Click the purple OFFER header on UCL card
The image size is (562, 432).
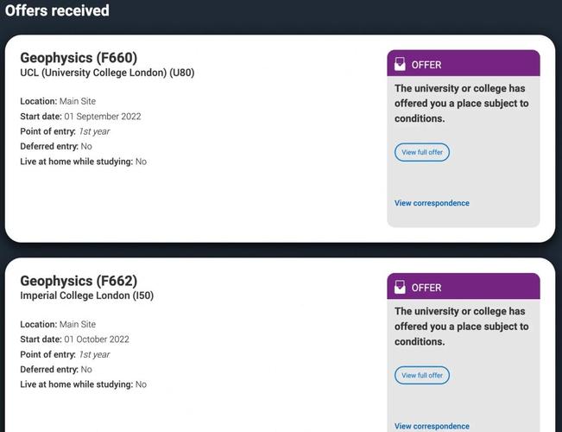click(x=464, y=63)
